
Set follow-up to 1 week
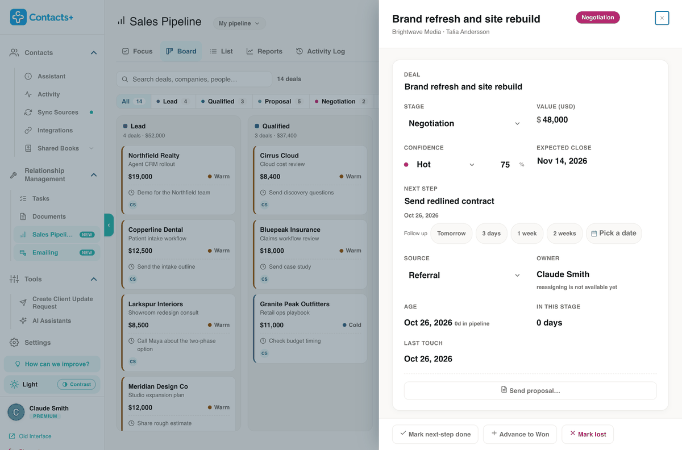(527, 233)
